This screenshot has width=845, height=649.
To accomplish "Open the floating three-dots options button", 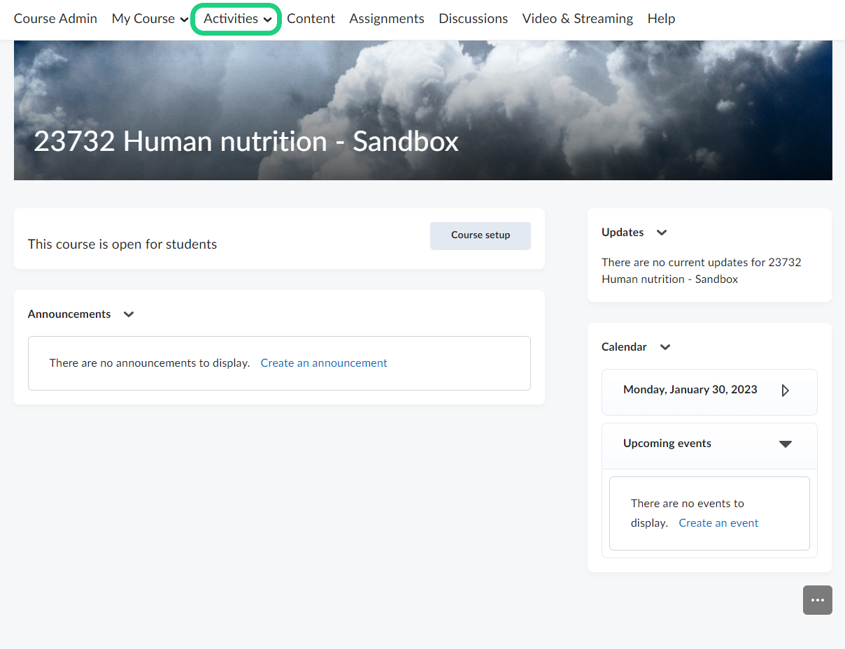I will coord(817,600).
